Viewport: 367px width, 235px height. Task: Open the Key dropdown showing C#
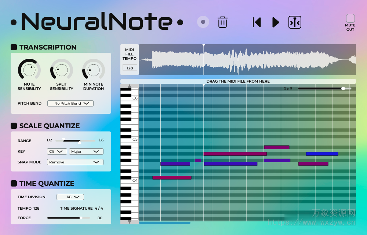(x=57, y=151)
